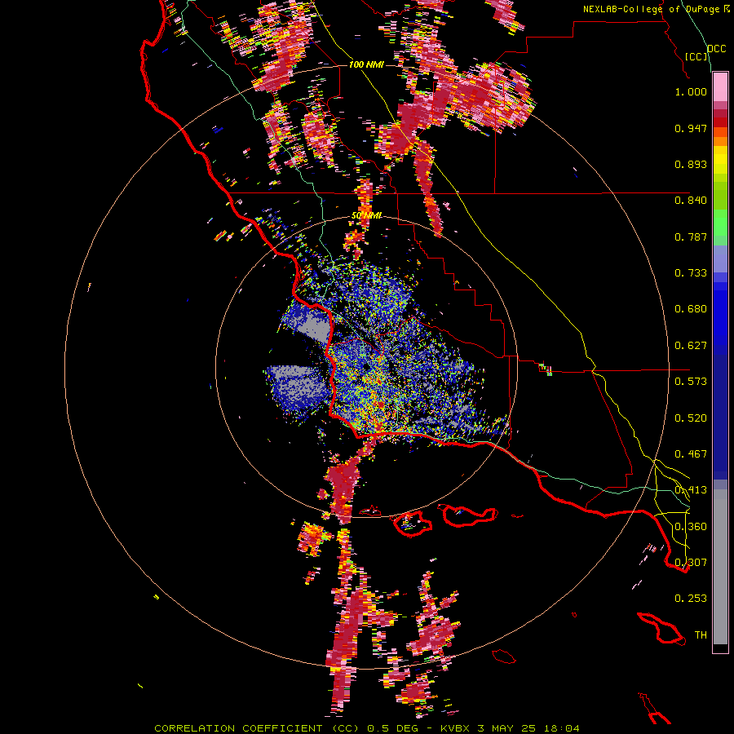Click the gray lower color scale segment
Image resolution: width=734 pixels, height=734 pixels.
coord(720,567)
